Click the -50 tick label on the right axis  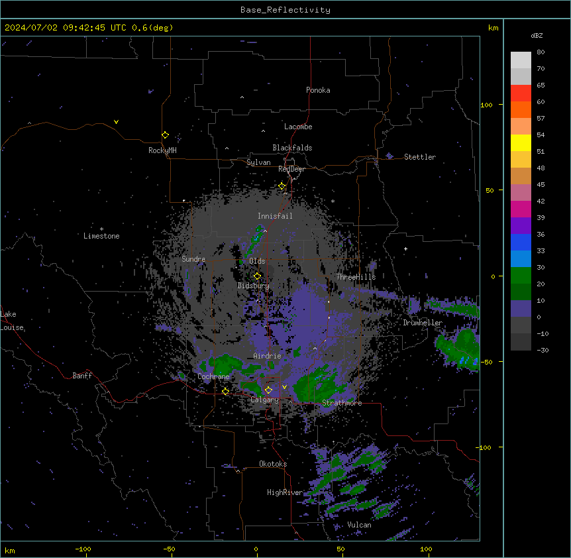[486, 362]
